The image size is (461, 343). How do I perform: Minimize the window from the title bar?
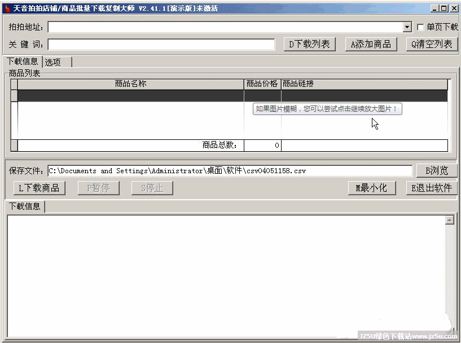coord(434,8)
